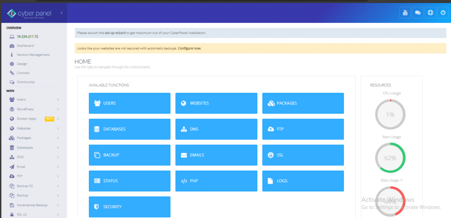Expand the FTP sidebar menu chevron
The height and width of the screenshot is (218, 451).
point(58,176)
